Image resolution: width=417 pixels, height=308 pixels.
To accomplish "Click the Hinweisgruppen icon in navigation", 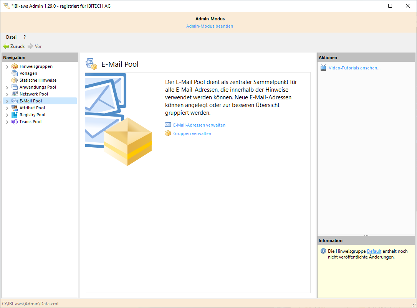I will tap(15, 66).
